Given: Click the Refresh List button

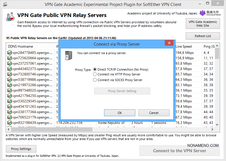Looking at the screenshot, I should tap(203, 36).
